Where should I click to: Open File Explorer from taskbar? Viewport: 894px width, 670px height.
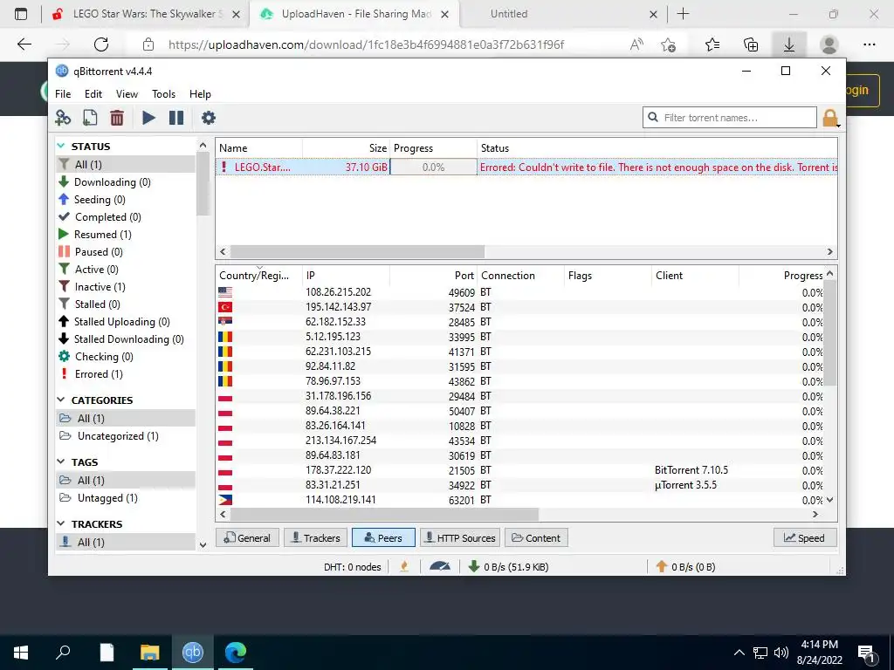tap(149, 653)
